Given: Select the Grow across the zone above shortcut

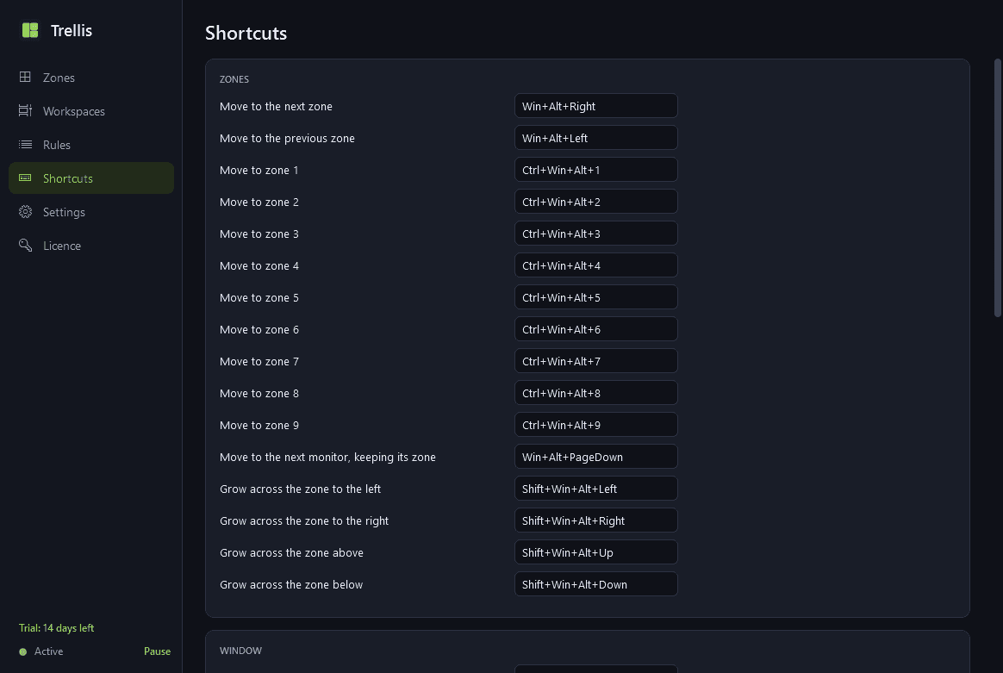Looking at the screenshot, I should (596, 552).
